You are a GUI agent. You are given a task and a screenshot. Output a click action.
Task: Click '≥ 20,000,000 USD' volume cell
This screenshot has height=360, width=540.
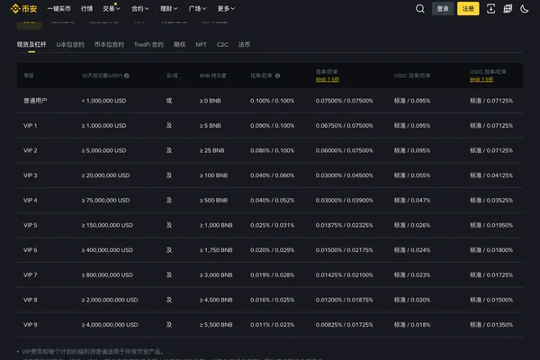click(105, 175)
